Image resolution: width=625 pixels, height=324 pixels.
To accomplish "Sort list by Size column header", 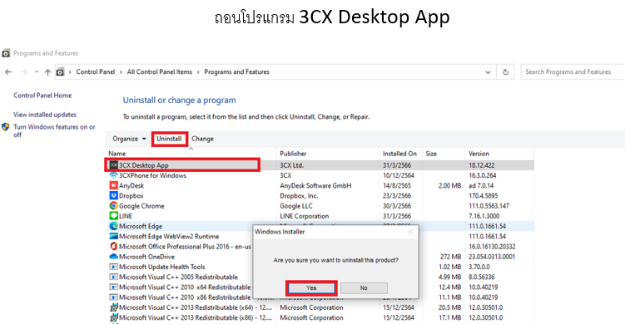I will [x=444, y=154].
